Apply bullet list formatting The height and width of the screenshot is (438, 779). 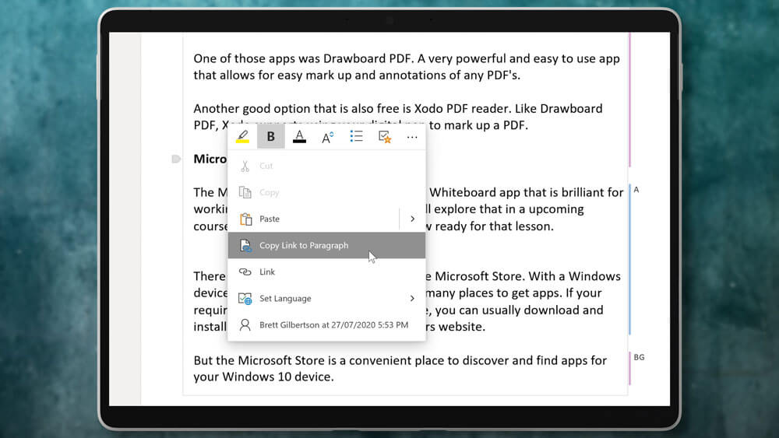(356, 137)
